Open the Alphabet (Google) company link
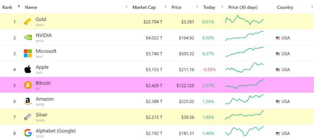Viewport: 314px width, 138px height. tap(56, 131)
